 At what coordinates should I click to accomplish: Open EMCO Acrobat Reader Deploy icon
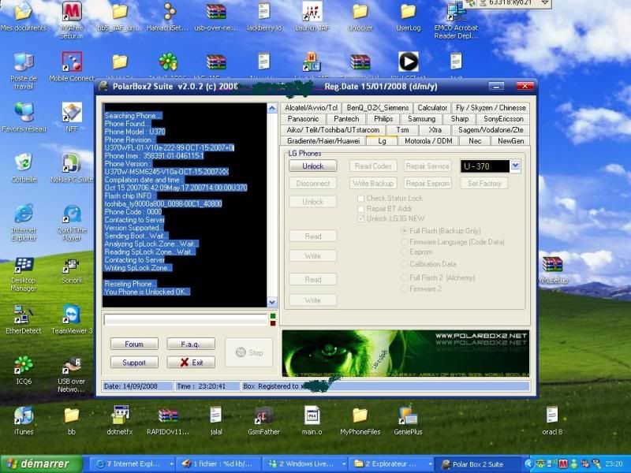coord(456,19)
